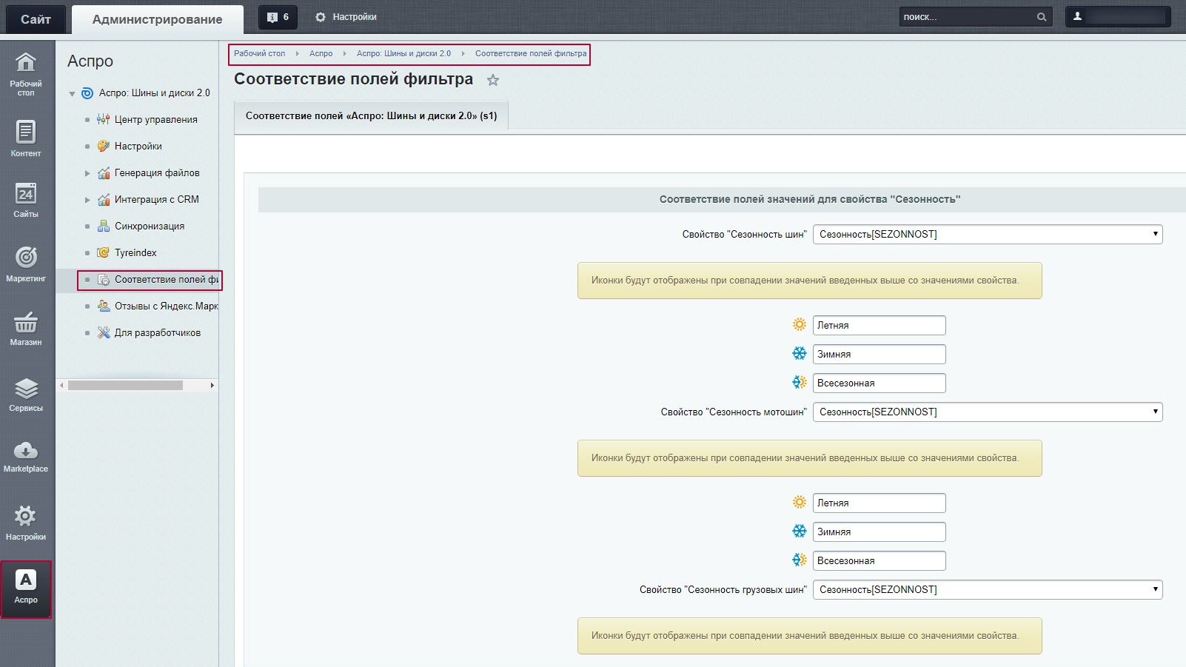Click the Интеграция с CRM icon in tree
The width and height of the screenshot is (1186, 667).
click(x=104, y=199)
